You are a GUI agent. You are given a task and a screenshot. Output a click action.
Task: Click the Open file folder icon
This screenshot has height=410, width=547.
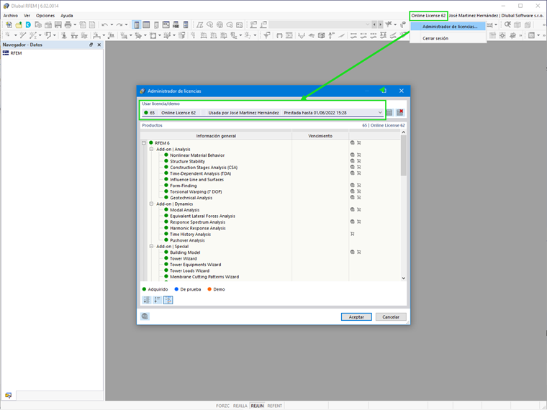click(19, 24)
